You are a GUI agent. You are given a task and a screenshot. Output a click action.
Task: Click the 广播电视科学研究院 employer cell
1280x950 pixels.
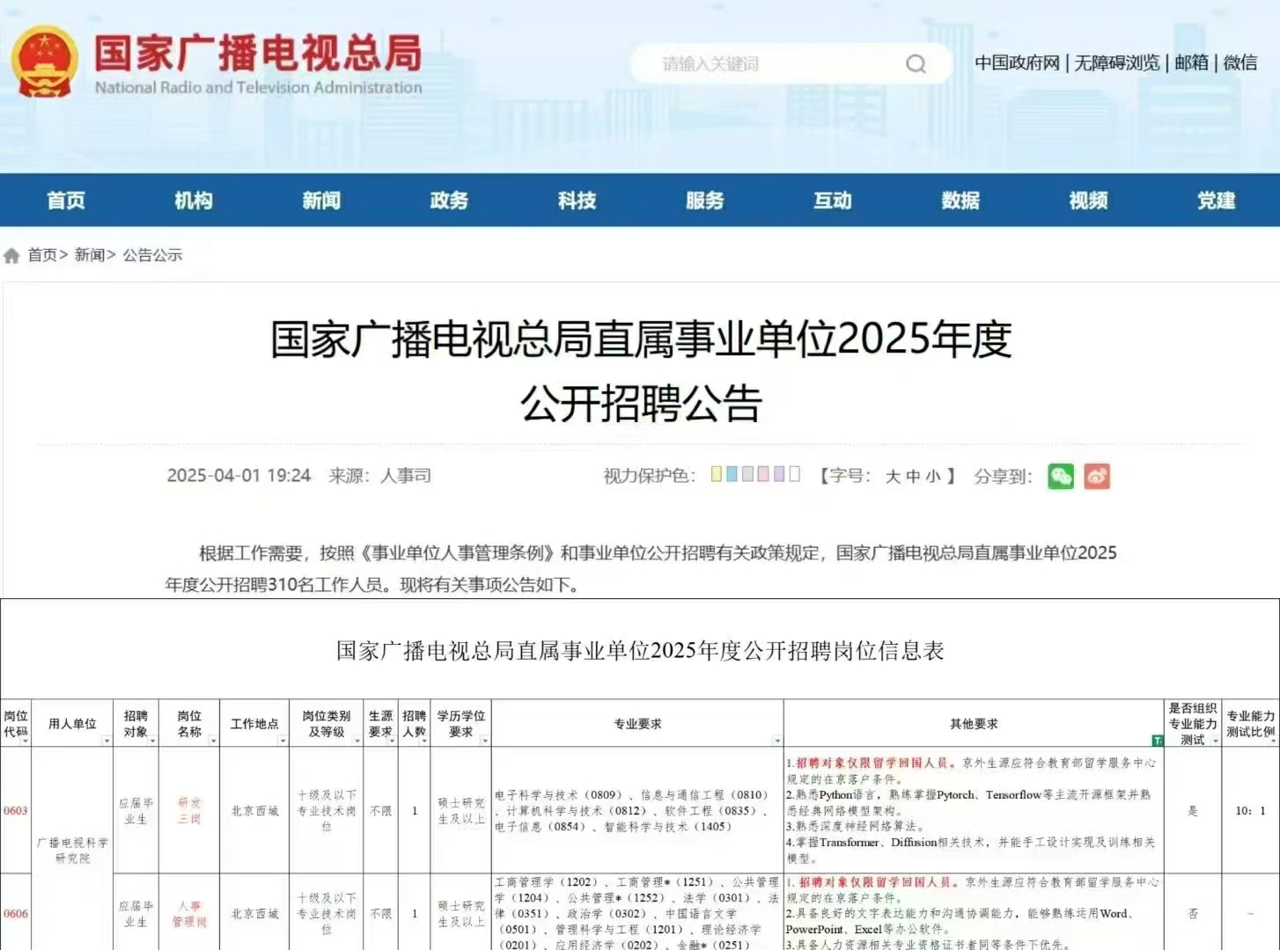click(72, 850)
